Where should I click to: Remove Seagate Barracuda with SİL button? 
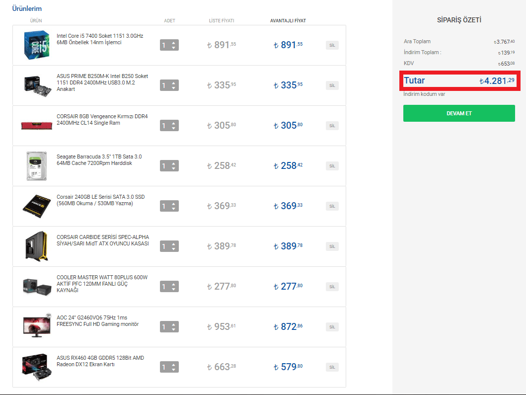[332, 166]
